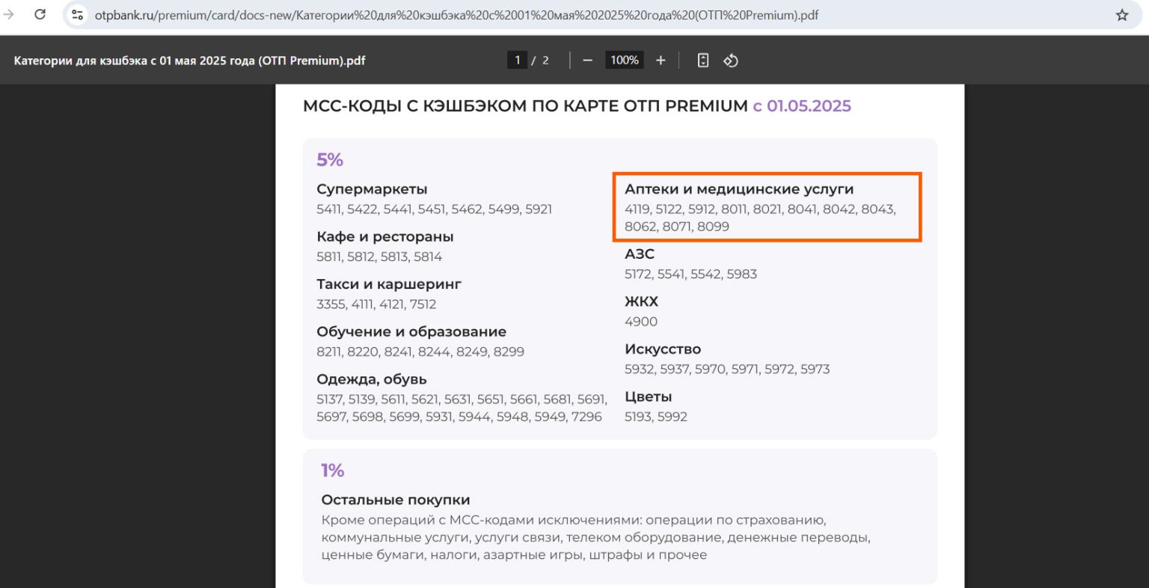The image size is (1149, 588).
Task: Click the PDF file name in the toolbar
Action: pyautogui.click(x=189, y=61)
